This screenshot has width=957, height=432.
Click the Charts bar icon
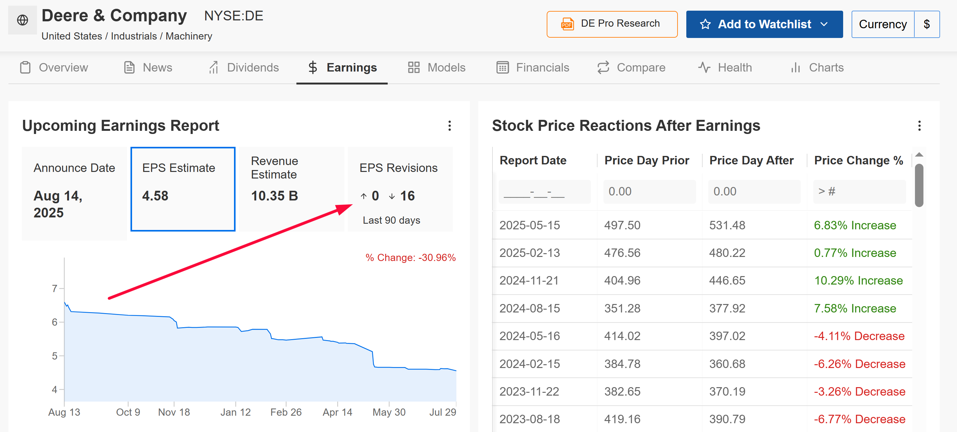795,67
